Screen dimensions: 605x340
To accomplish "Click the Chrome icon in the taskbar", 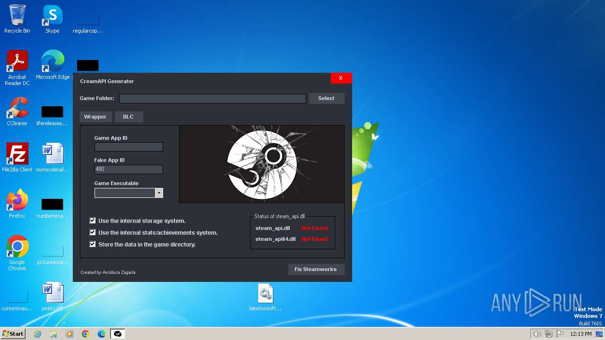I will pyautogui.click(x=86, y=334).
